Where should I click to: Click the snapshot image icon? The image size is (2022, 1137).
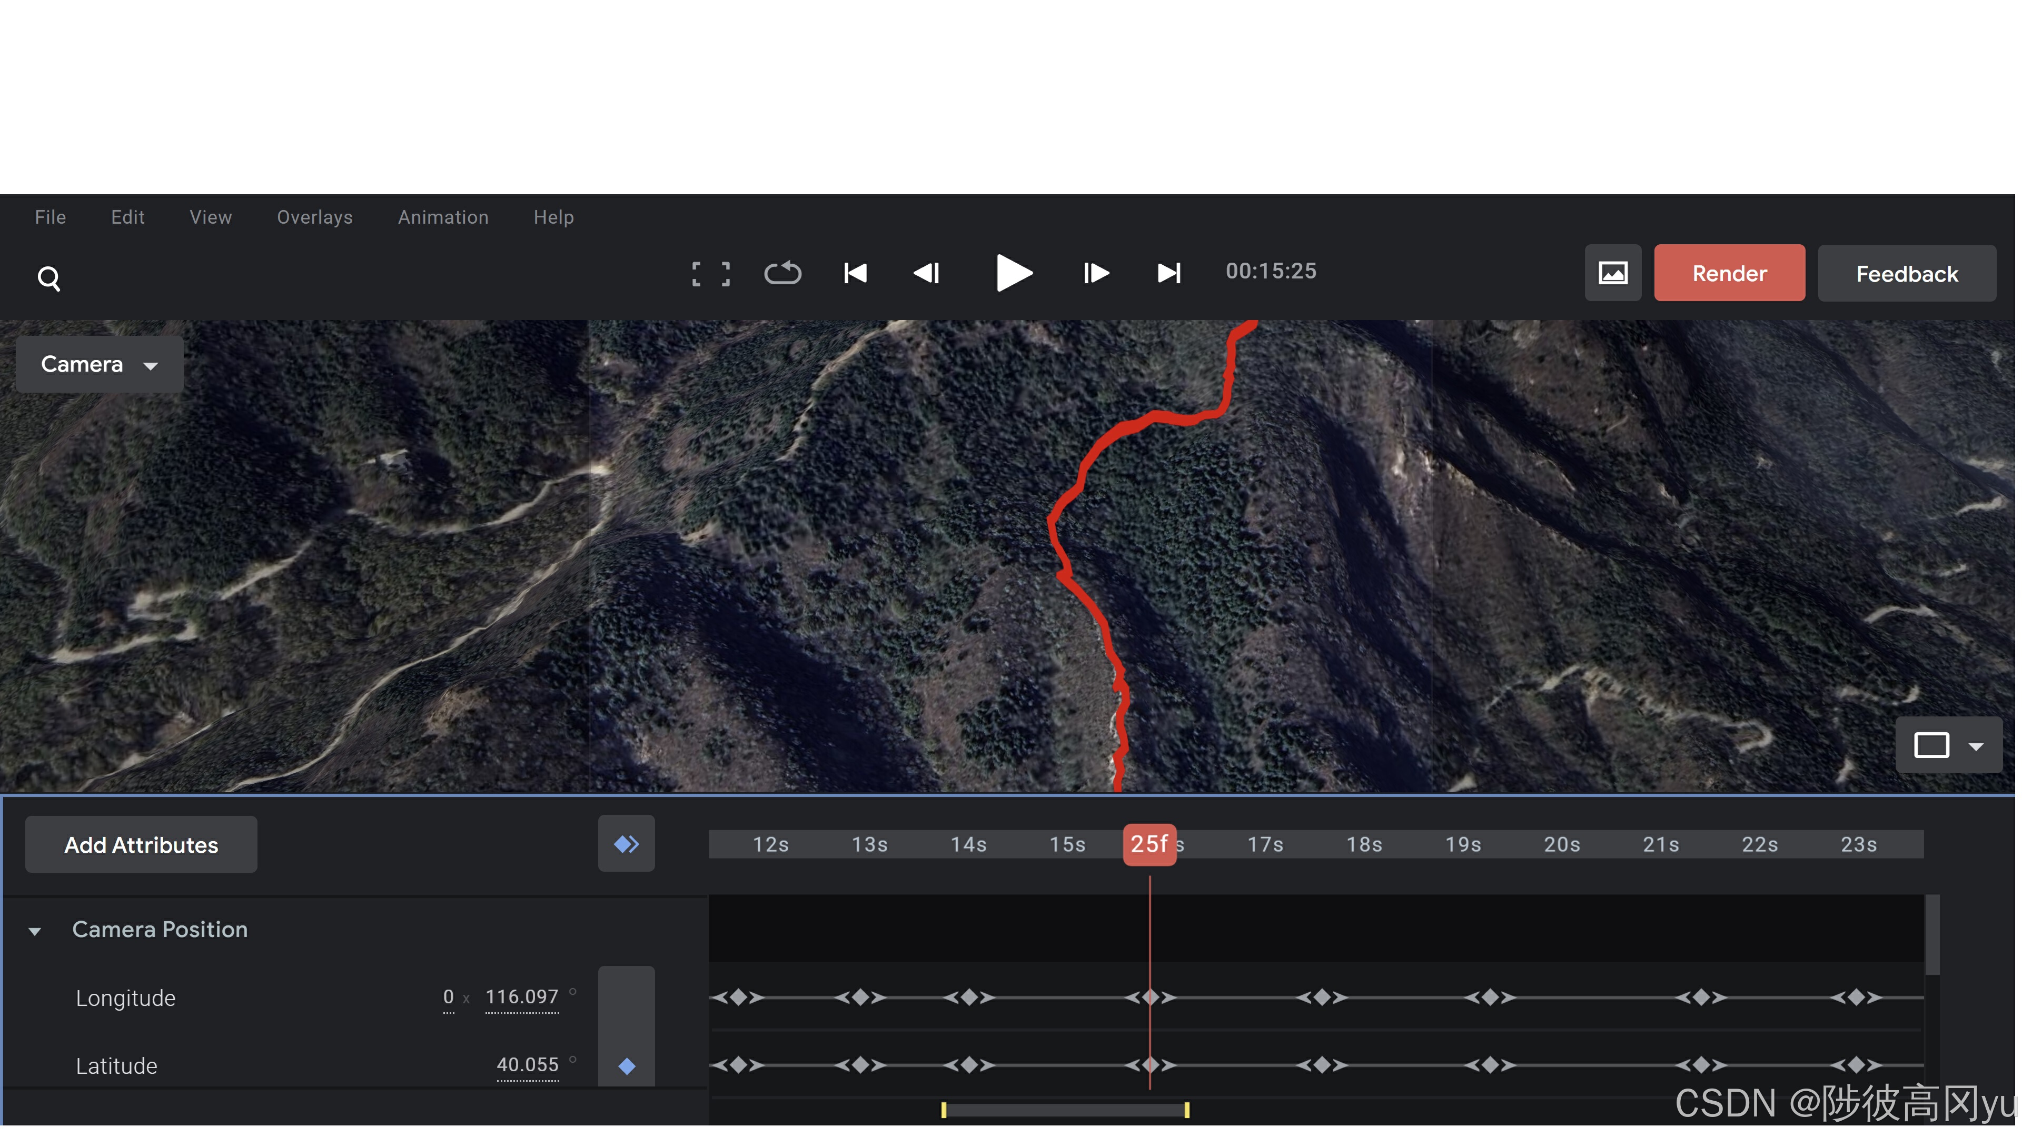[1612, 273]
